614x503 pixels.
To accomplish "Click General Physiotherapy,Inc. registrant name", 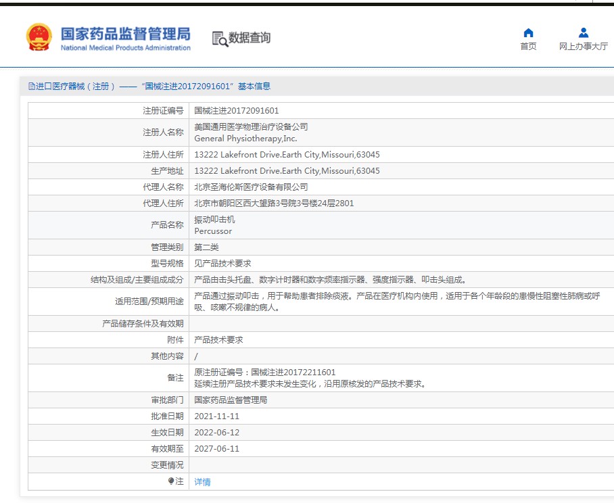I will 245,139.
